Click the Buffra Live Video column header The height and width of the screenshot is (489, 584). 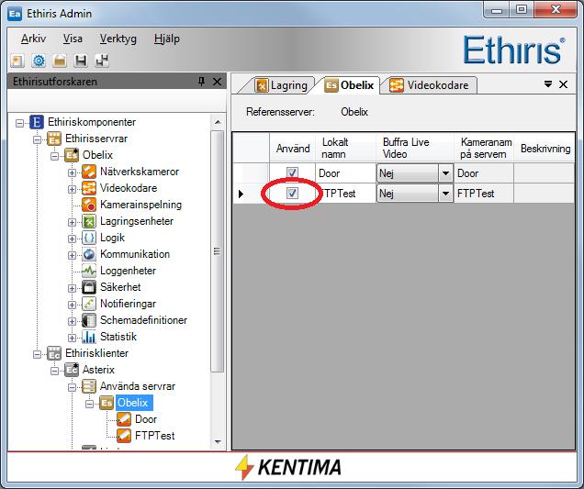415,148
